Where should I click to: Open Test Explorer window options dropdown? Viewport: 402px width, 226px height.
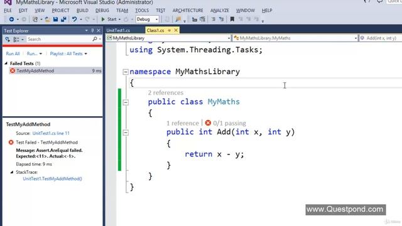87,31
